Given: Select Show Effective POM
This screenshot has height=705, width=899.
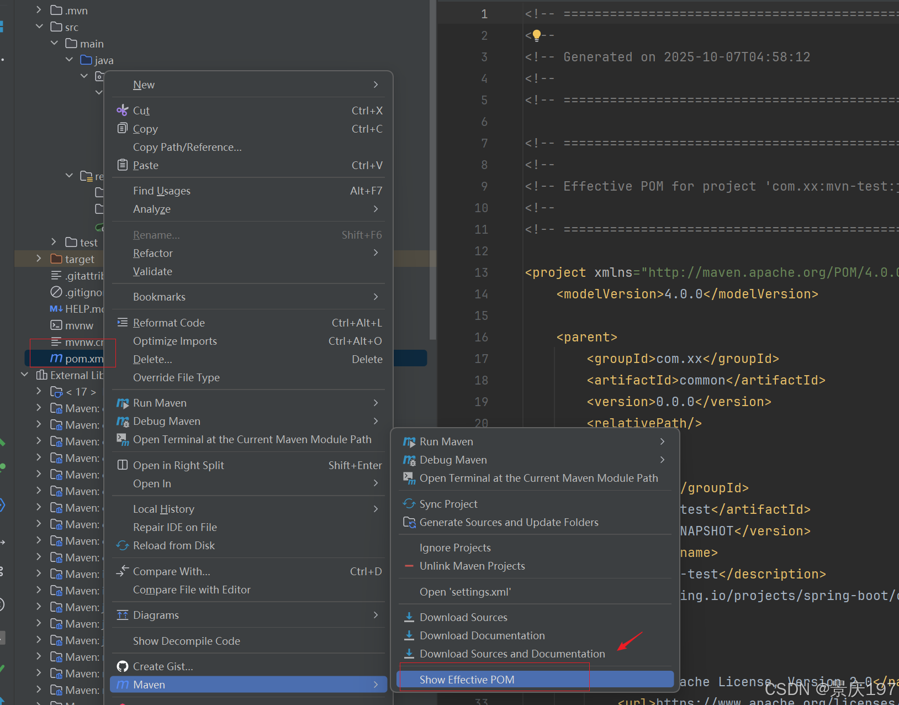Looking at the screenshot, I should coord(467,679).
